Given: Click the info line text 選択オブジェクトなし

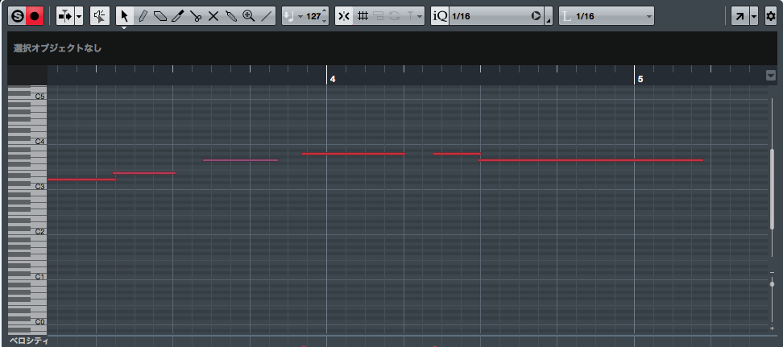Looking at the screenshot, I should [57, 48].
